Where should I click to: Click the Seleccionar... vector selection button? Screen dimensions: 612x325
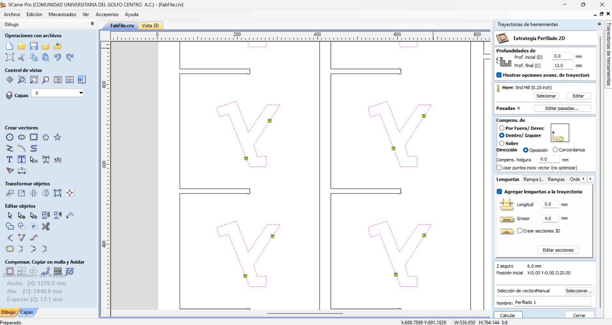[x=579, y=291]
